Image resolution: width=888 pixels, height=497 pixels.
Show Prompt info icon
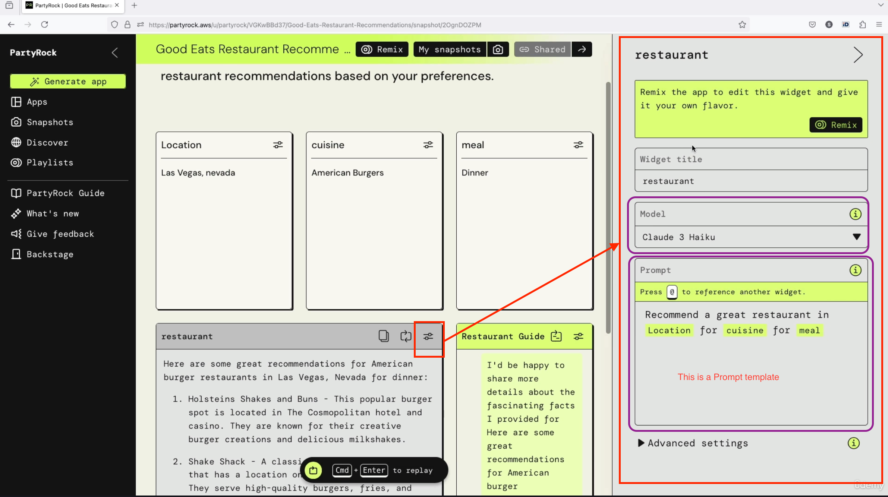(x=855, y=270)
